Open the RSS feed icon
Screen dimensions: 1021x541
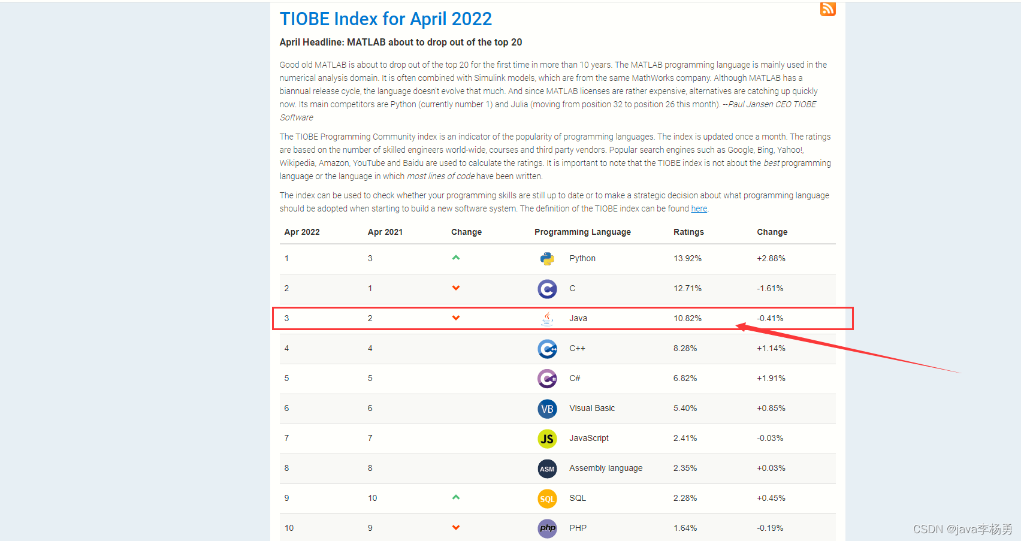click(x=827, y=9)
